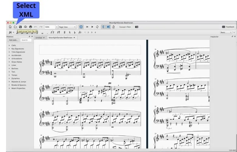Switch to the Untitled tab
The width and height of the screenshot is (237, 152).
coord(39,38)
